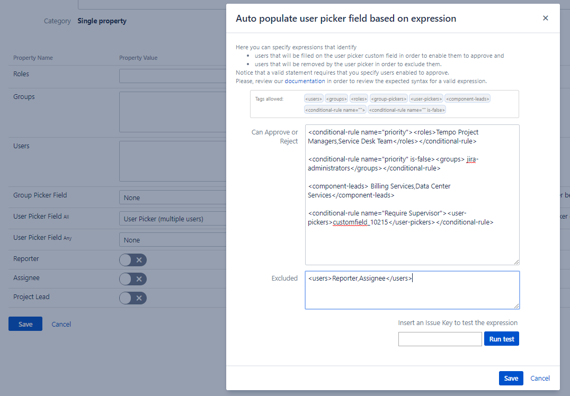Focus the Can Approve or Reject textarea
Screen dimensions: 570x396
pos(412,244)
